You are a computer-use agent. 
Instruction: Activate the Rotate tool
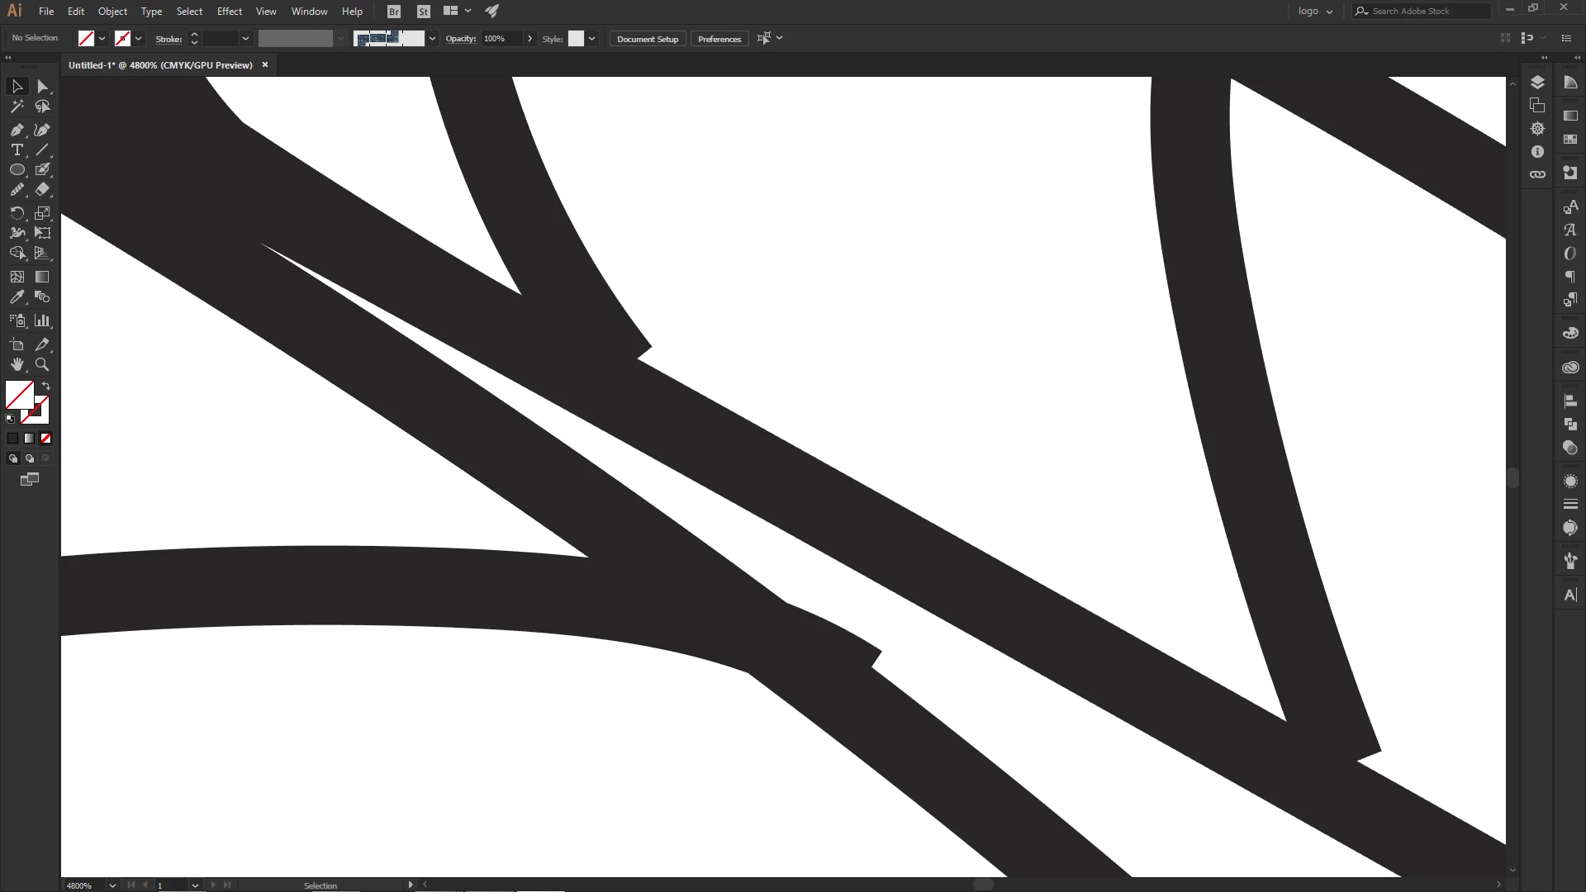[17, 213]
